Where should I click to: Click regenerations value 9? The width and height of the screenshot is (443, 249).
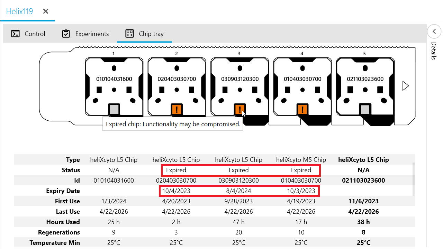[114, 232]
